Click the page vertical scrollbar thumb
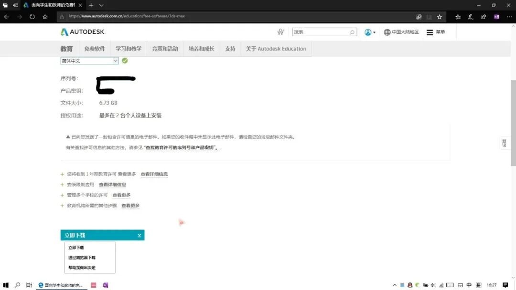This screenshot has height=290, width=516. (x=513, y=123)
